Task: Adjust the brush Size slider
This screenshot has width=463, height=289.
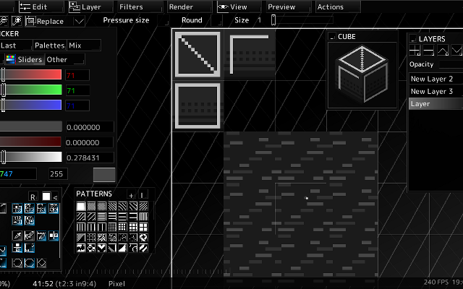Action: 302,20
